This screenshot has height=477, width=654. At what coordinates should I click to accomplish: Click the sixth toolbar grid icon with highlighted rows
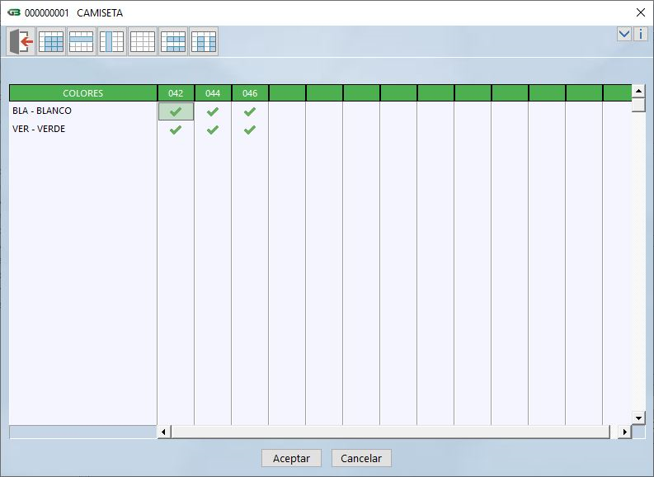(173, 41)
